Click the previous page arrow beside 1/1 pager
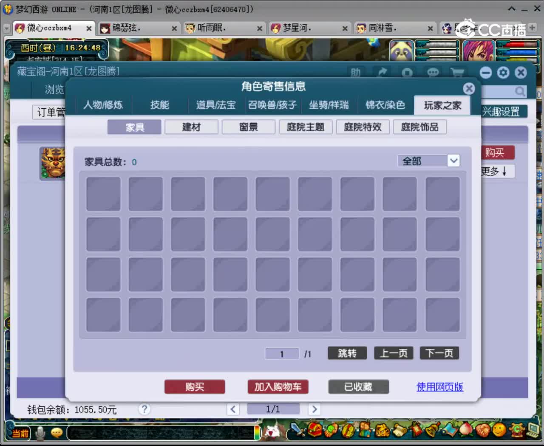544x446 pixels. [233, 409]
